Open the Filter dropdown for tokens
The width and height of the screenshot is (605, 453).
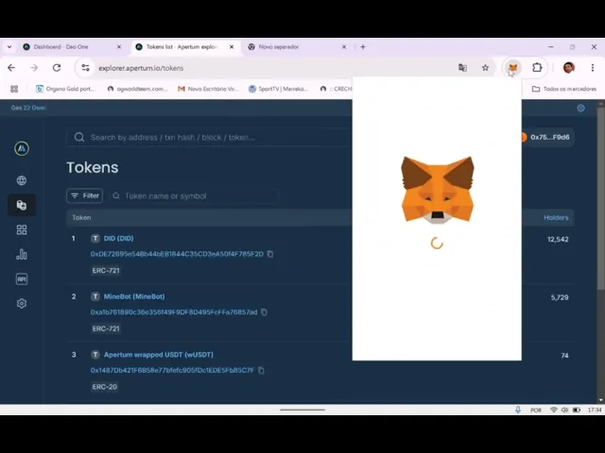(x=85, y=195)
